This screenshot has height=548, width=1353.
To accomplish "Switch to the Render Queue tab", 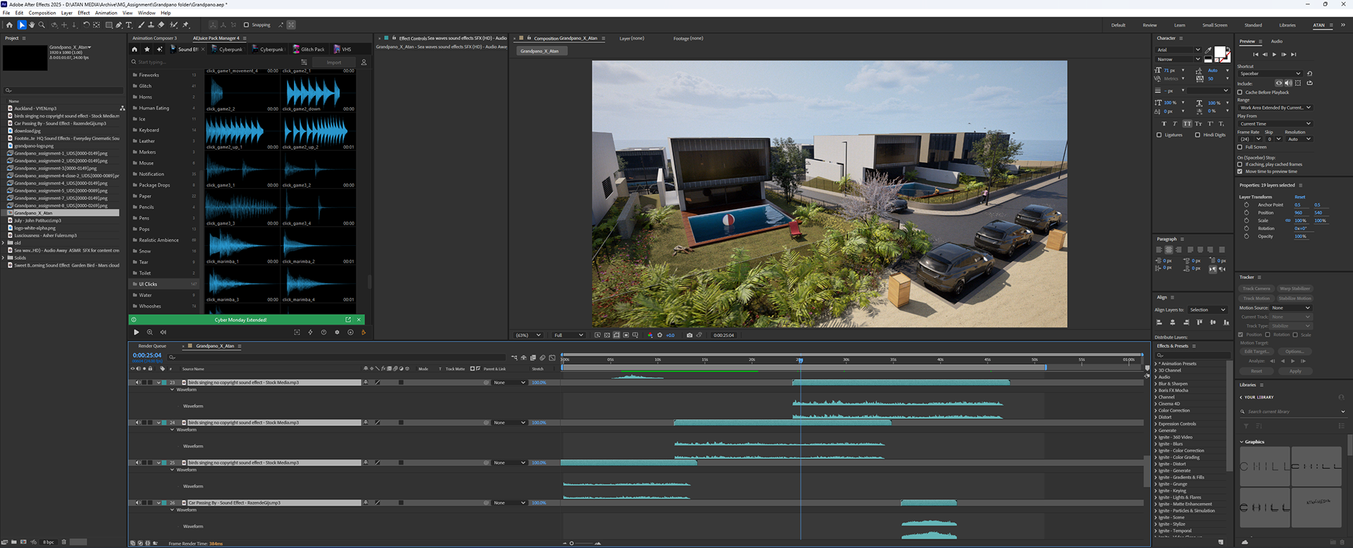I will pyautogui.click(x=152, y=346).
